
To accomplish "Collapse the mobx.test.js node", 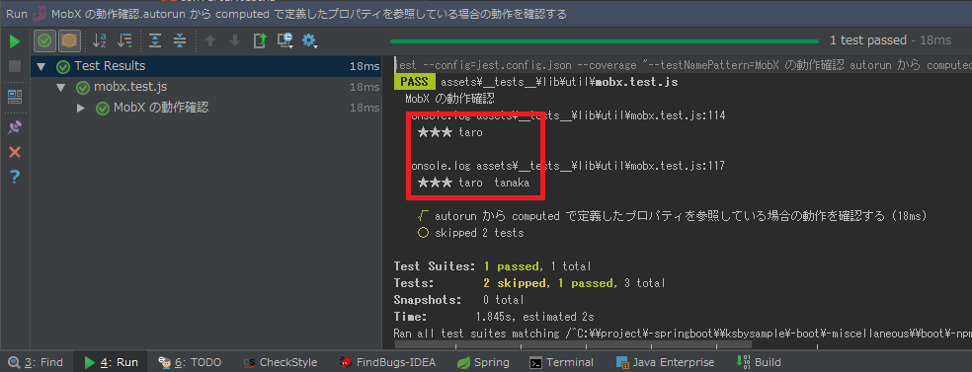I will click(x=61, y=87).
